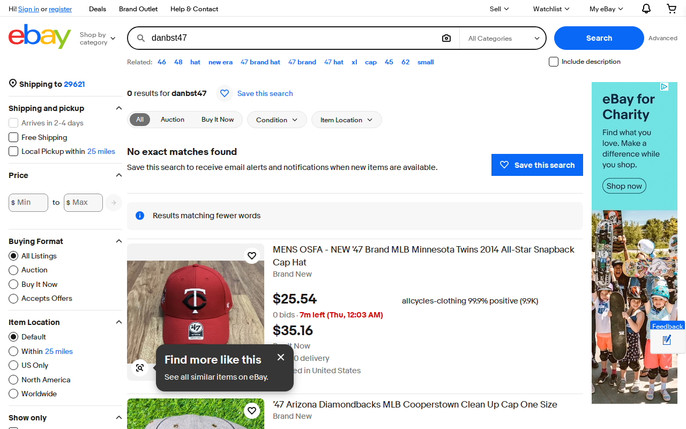This screenshot has width=686, height=429.
Task: Click the AdChoices icon on the ad
Action: tap(664, 86)
